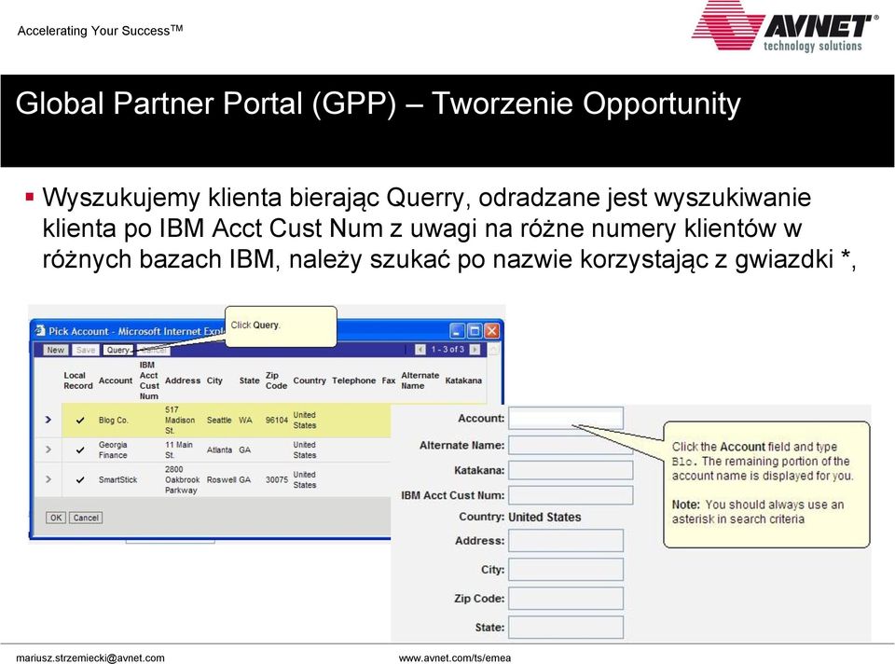This screenshot has width=895, height=664.
Task: Click the 30075 zip code cell
Action: pos(277,479)
